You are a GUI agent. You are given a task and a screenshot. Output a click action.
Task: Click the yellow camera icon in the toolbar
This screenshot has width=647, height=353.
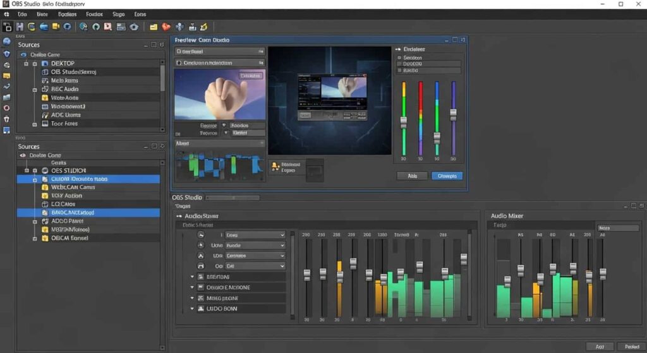coord(56,27)
